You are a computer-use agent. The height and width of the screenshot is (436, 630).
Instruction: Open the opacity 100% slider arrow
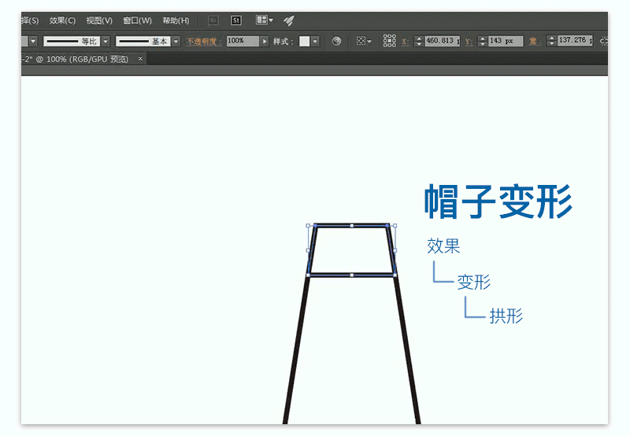(264, 41)
